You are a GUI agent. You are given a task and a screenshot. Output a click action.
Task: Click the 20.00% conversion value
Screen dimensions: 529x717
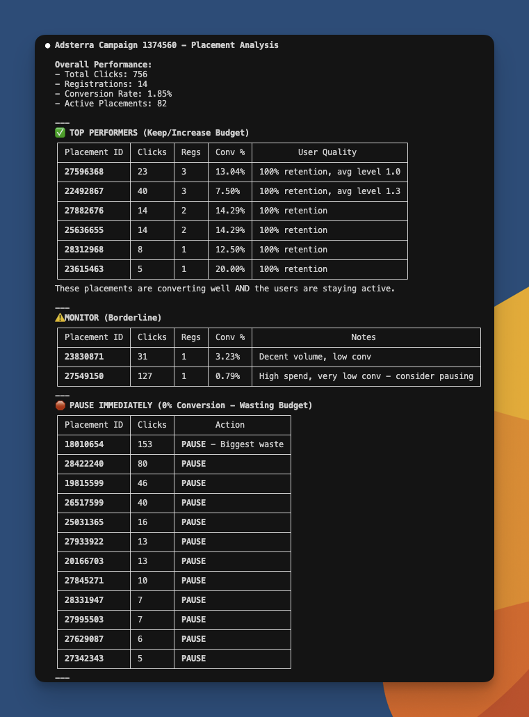(230, 269)
